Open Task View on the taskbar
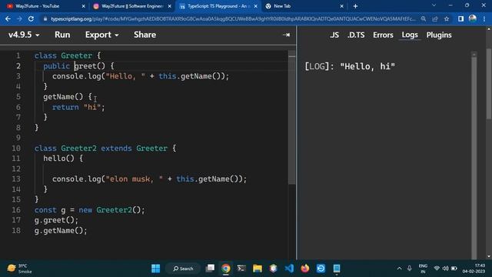The image size is (492, 277). [210, 269]
